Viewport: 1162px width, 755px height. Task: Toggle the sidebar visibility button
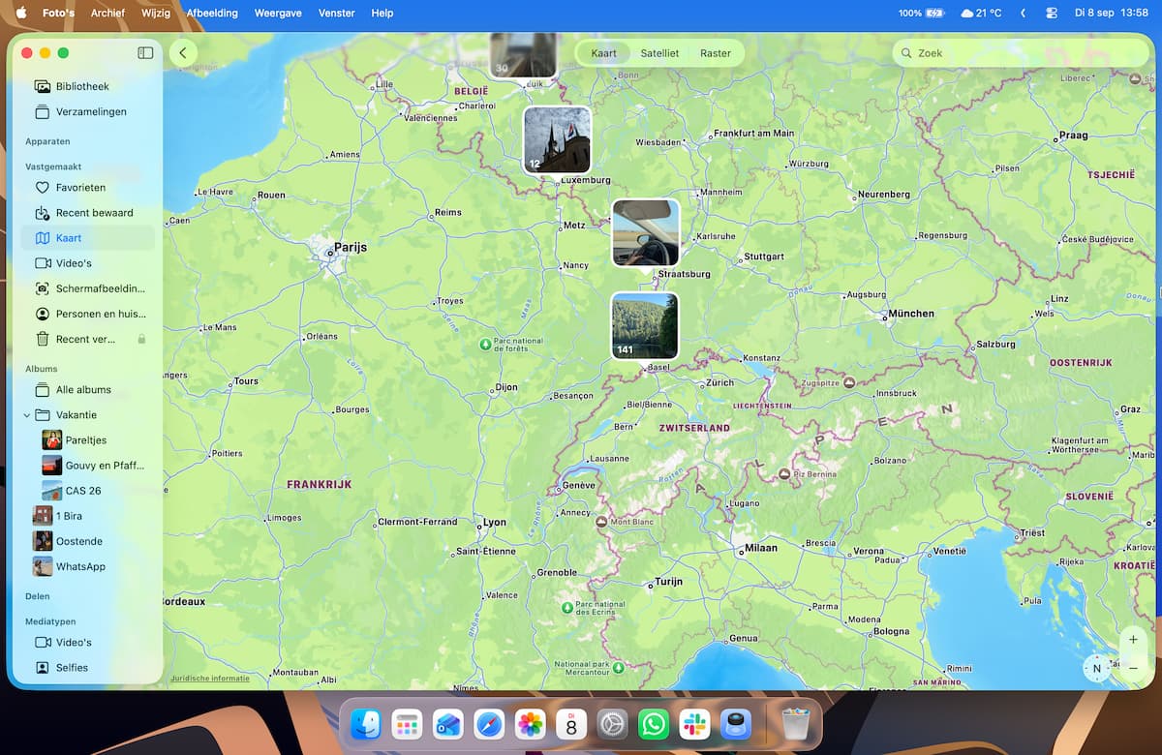click(x=145, y=53)
